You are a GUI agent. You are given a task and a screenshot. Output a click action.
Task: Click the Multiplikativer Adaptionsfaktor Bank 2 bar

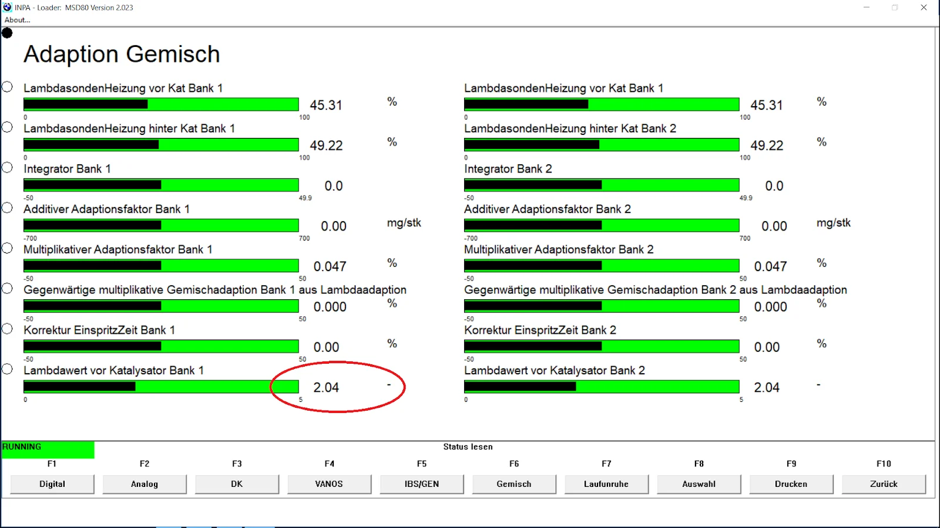pos(602,266)
